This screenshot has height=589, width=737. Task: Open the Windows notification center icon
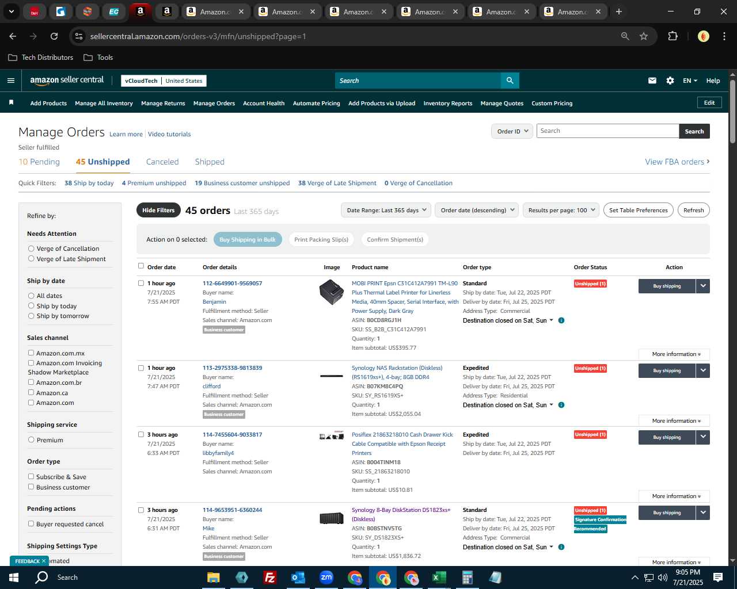pyautogui.click(x=718, y=577)
